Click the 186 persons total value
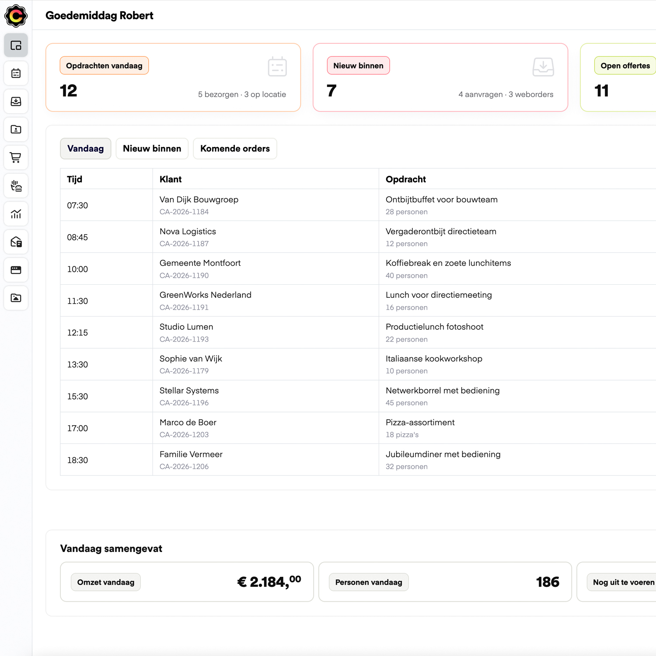This screenshot has width=656, height=656. click(x=548, y=582)
